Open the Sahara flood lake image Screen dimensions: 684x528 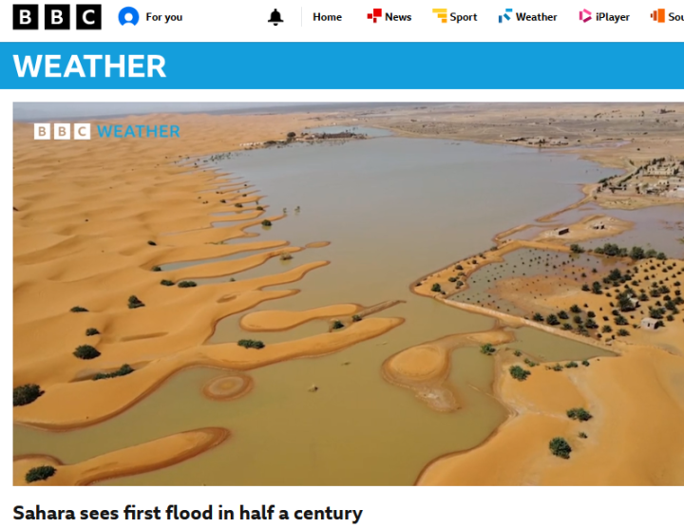pyautogui.click(x=348, y=293)
